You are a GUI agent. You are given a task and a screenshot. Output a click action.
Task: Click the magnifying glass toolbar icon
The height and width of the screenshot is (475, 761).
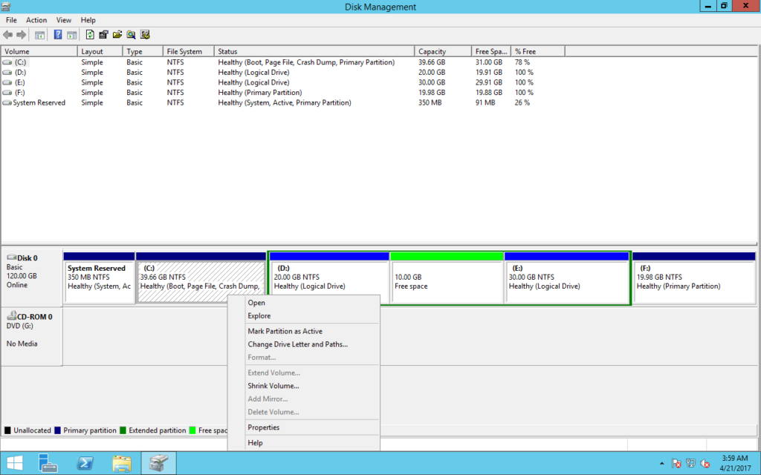pyautogui.click(x=131, y=35)
